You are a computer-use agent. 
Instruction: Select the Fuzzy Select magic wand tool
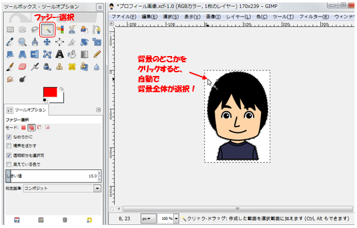click(x=47, y=29)
